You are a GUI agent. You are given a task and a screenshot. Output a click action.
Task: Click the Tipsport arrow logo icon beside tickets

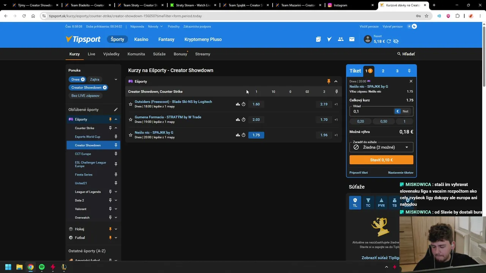(329, 39)
